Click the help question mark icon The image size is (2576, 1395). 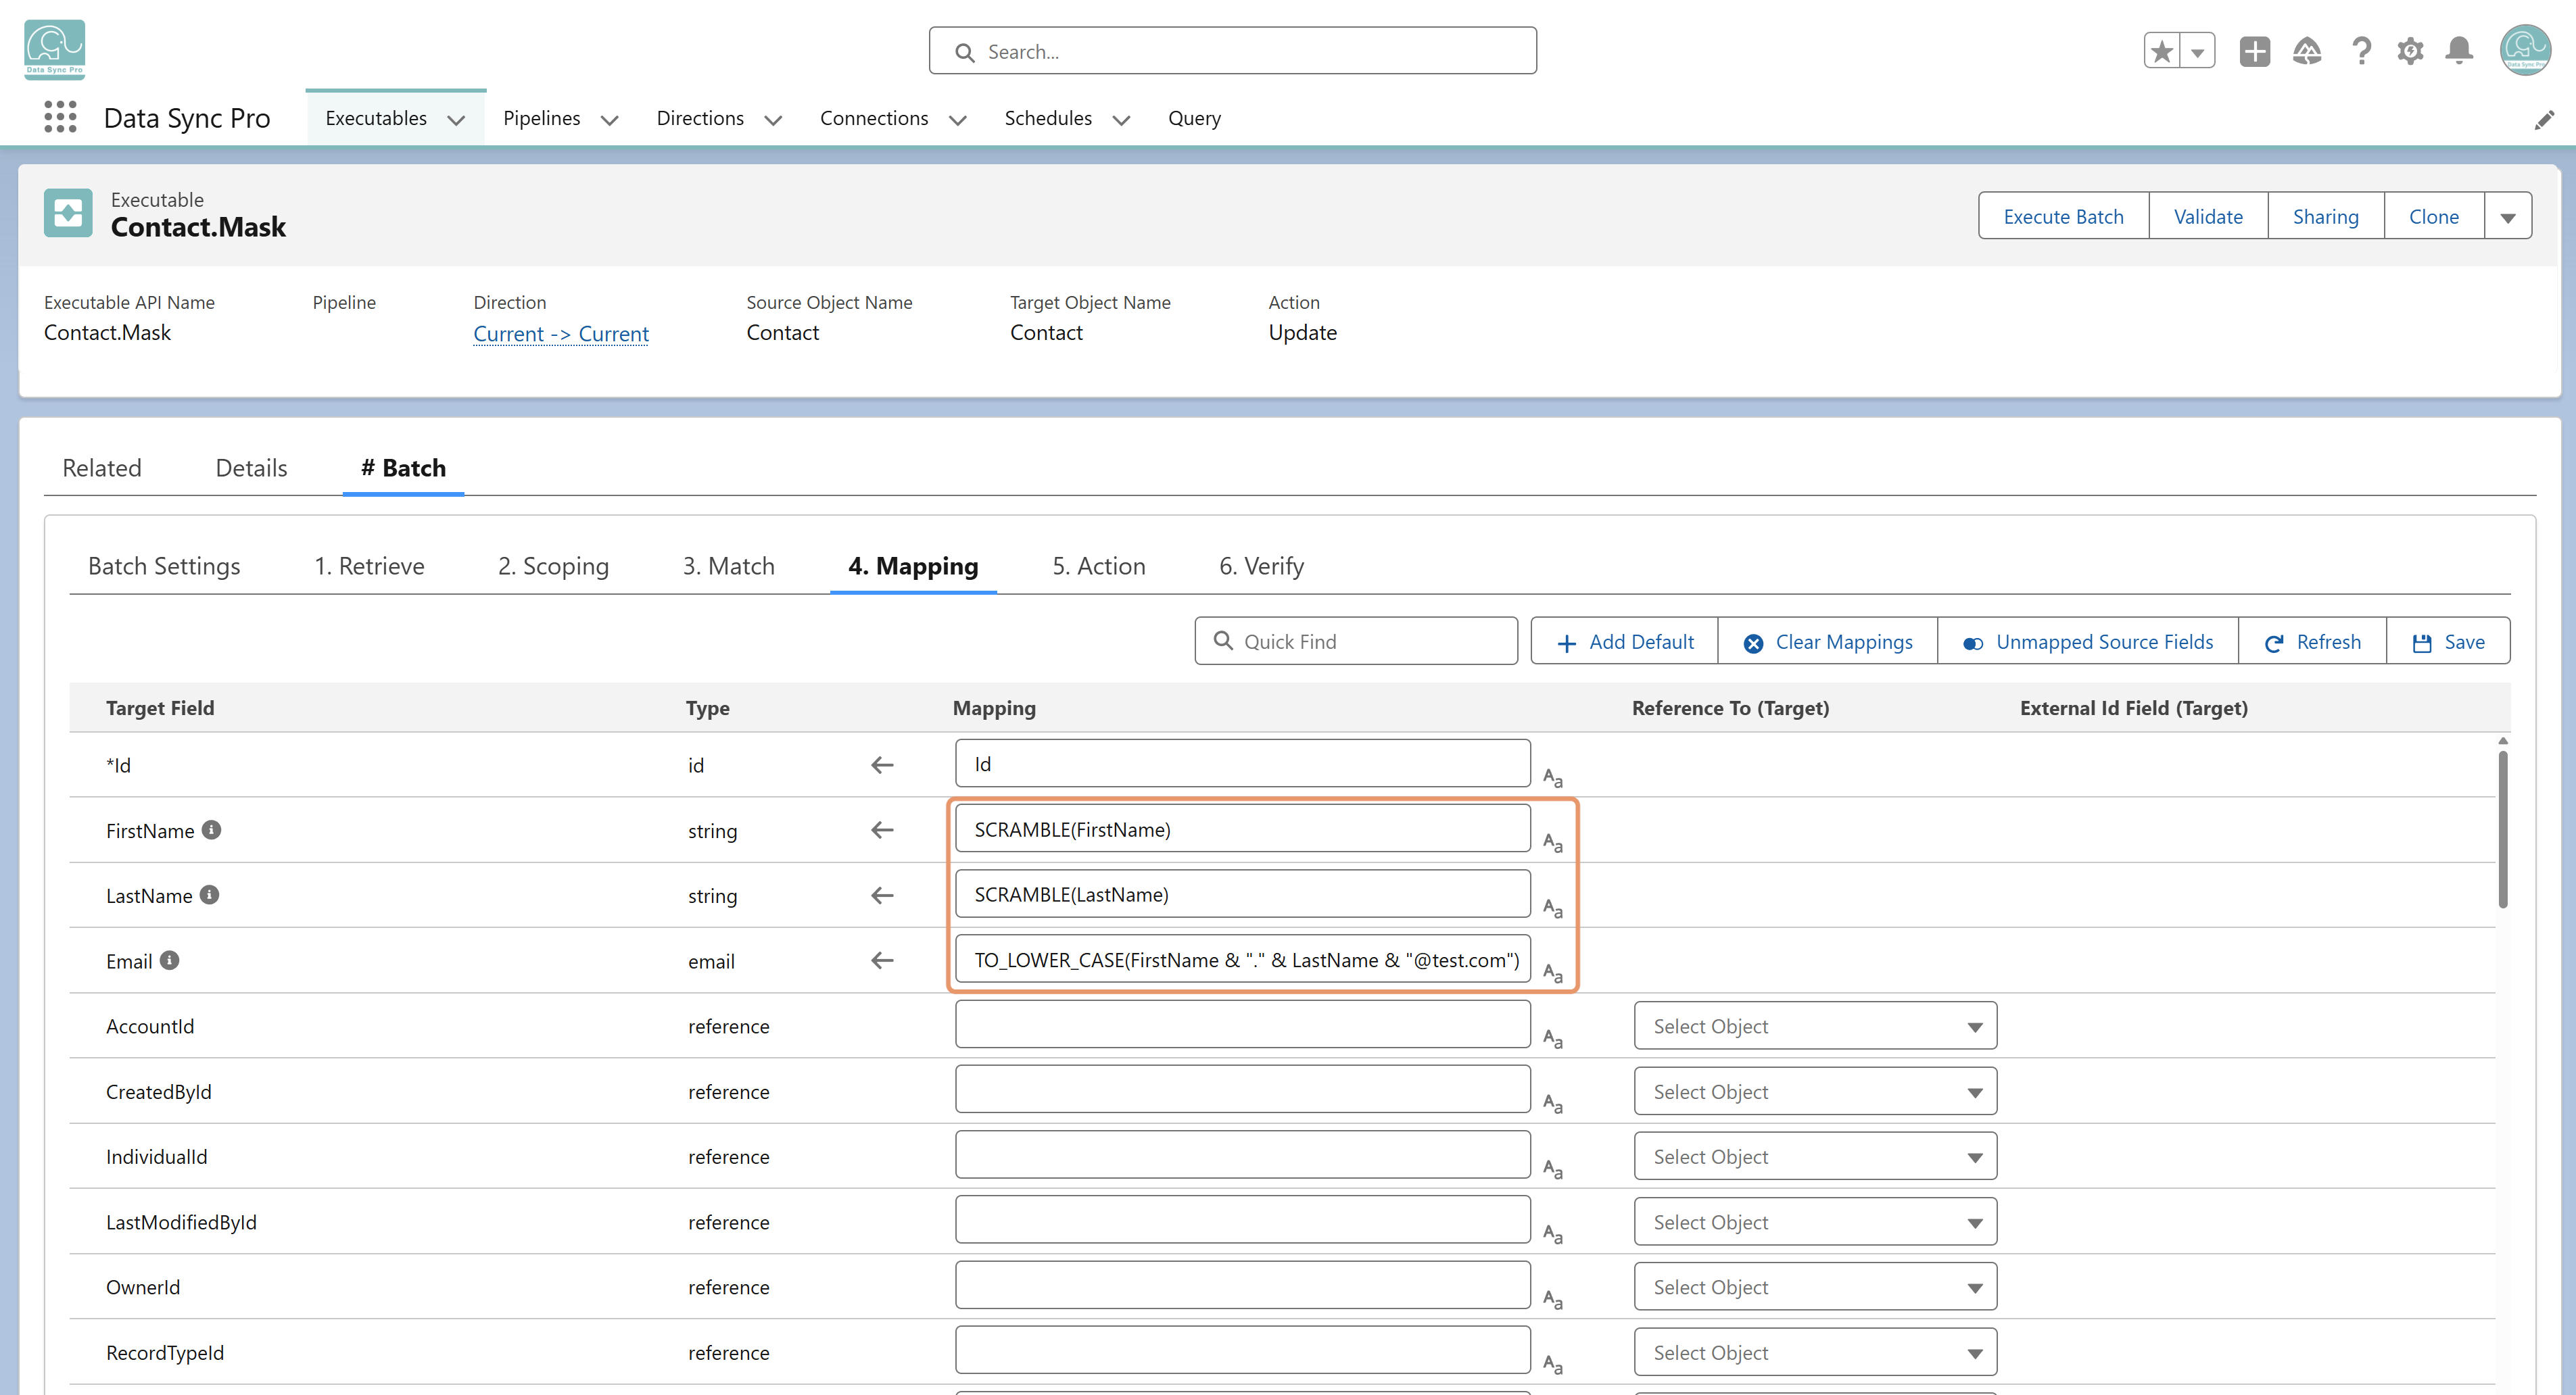tap(2361, 51)
